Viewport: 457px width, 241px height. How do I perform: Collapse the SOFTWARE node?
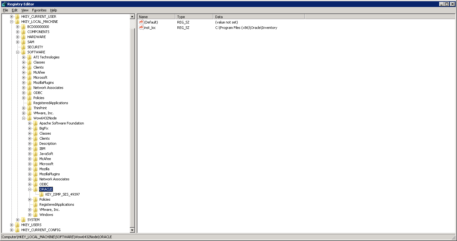(x=18, y=52)
